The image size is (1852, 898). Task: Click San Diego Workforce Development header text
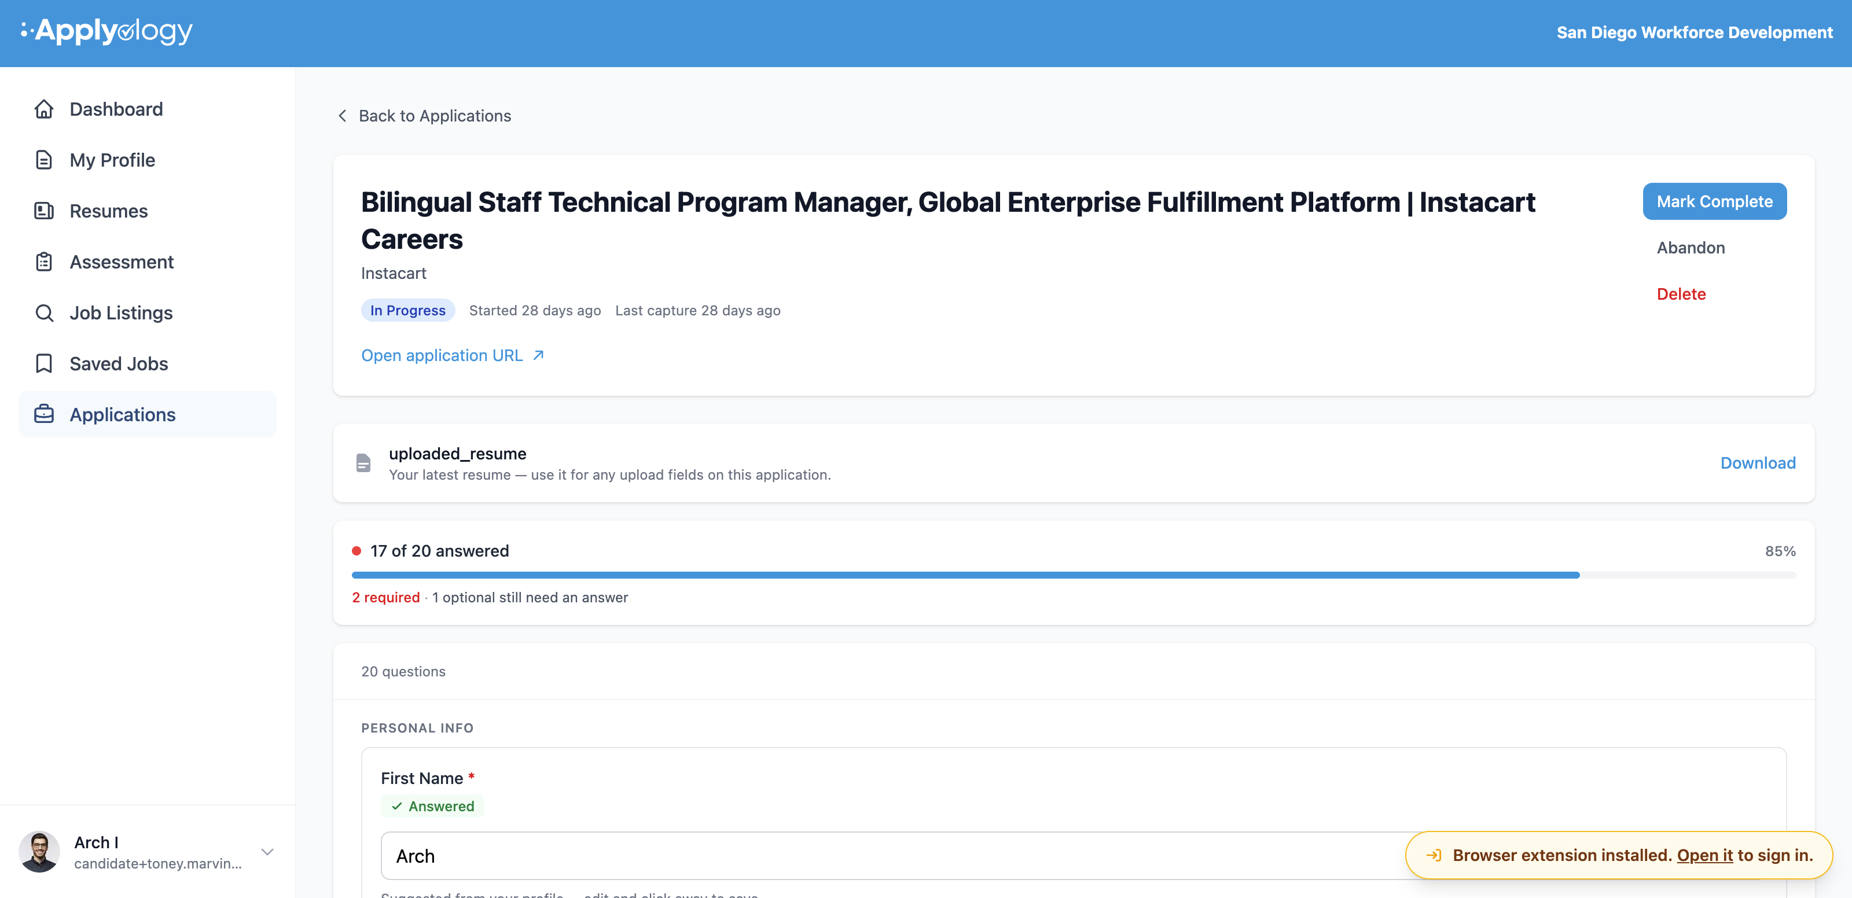(1695, 32)
